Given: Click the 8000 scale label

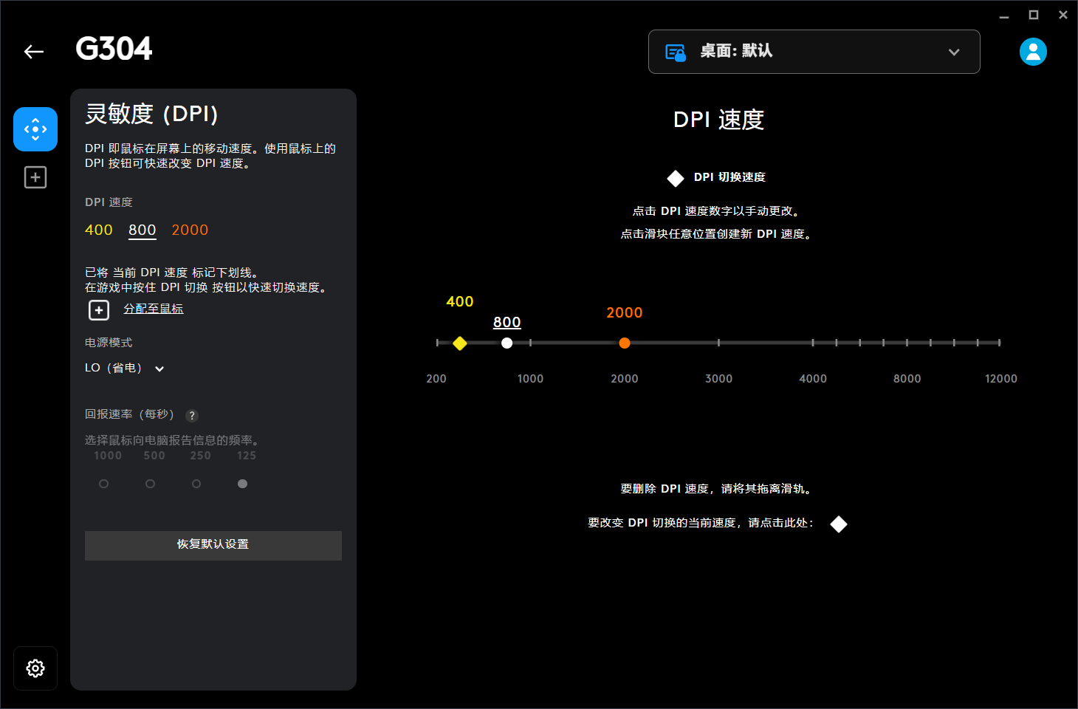Looking at the screenshot, I should click(907, 378).
